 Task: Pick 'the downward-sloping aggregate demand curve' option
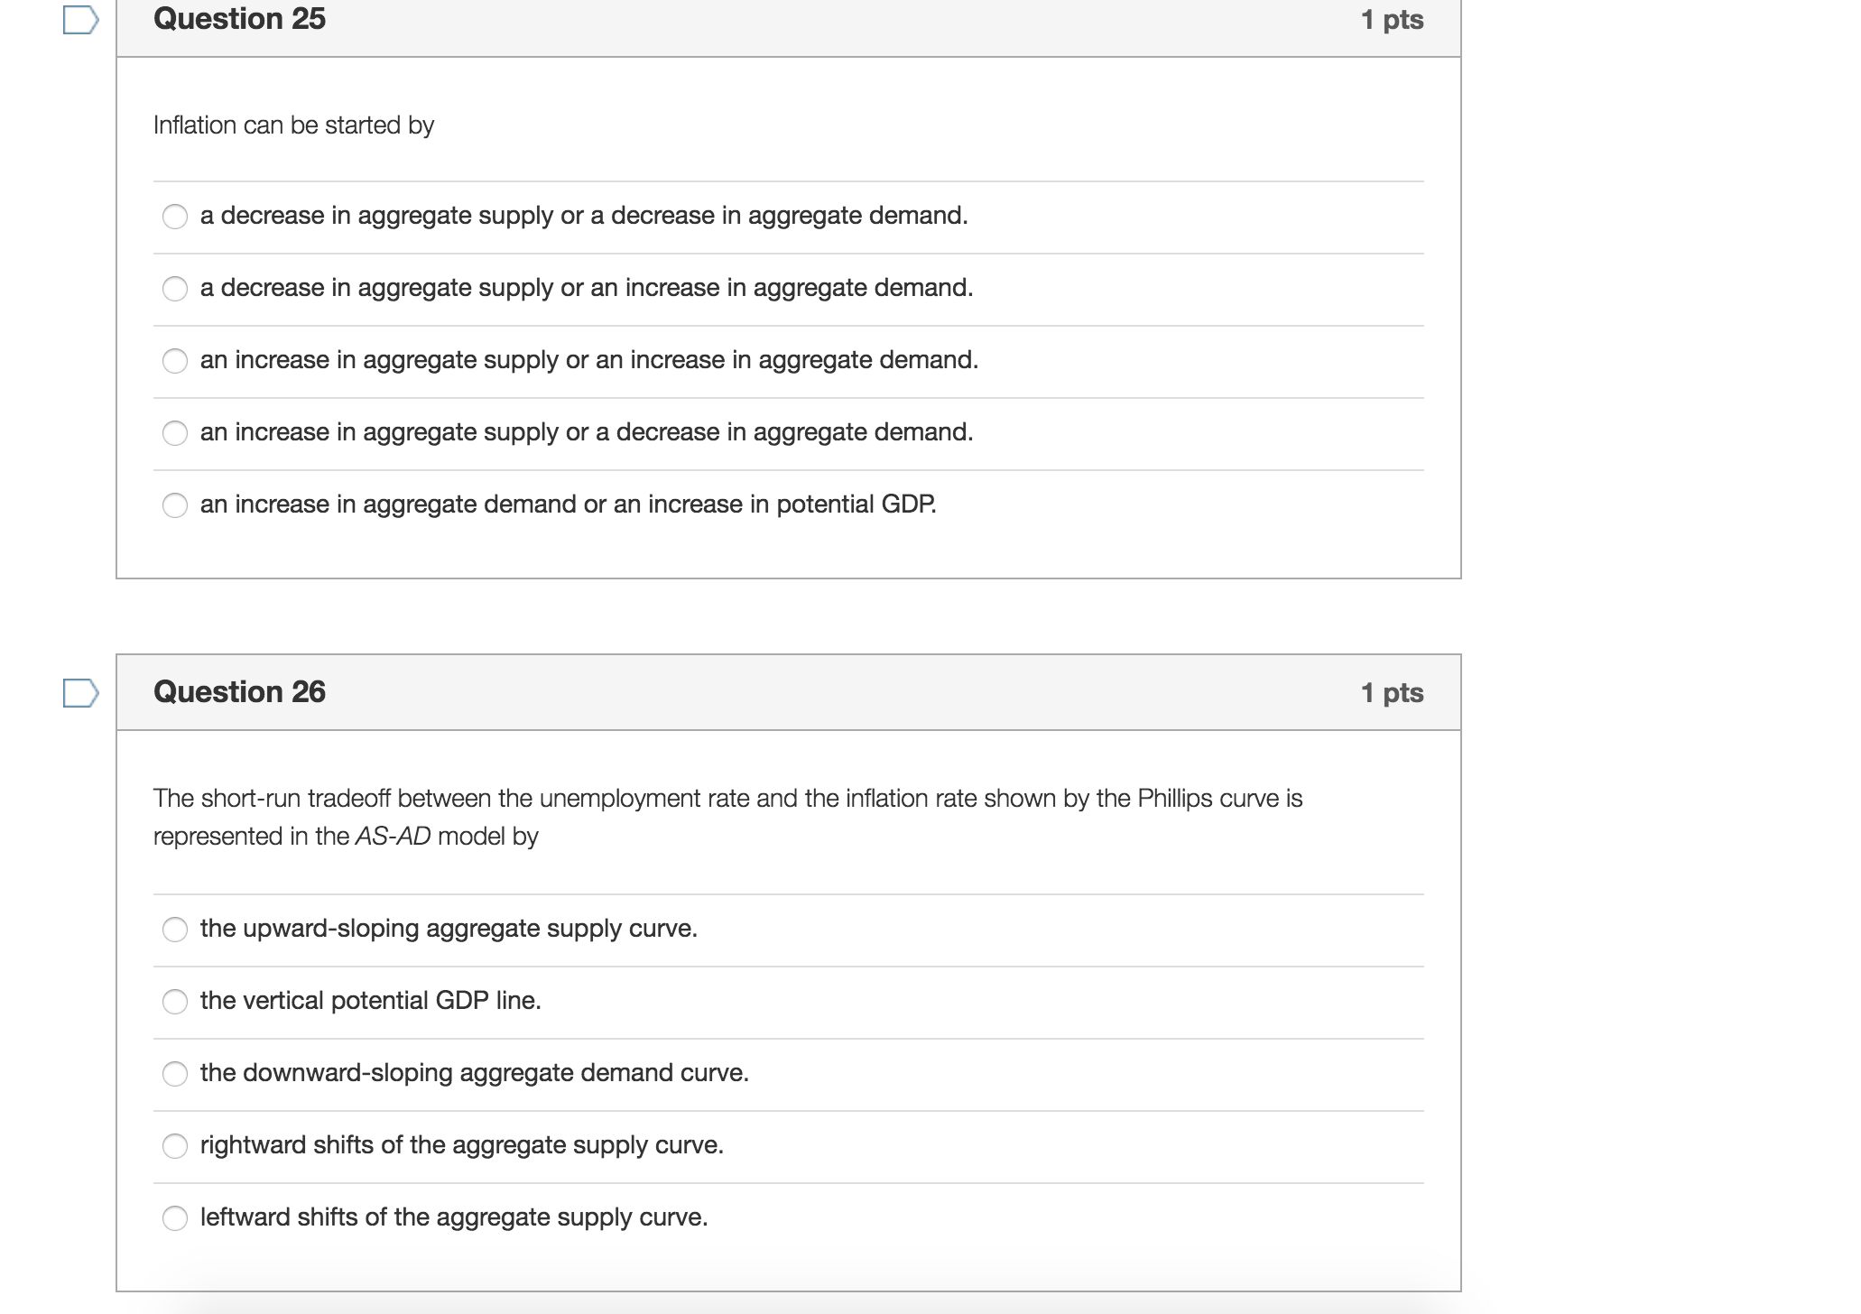(x=175, y=1074)
